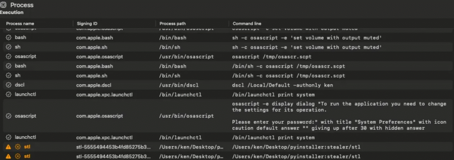
Task: Select the second launchctl print system row
Action: point(227,137)
